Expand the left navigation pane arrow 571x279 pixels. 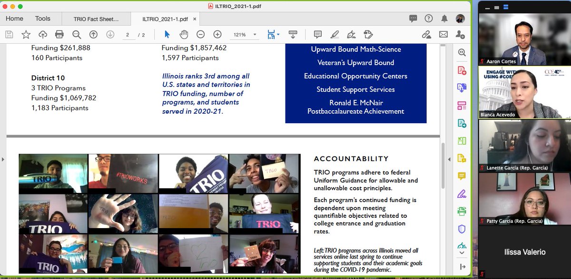click(x=2, y=159)
